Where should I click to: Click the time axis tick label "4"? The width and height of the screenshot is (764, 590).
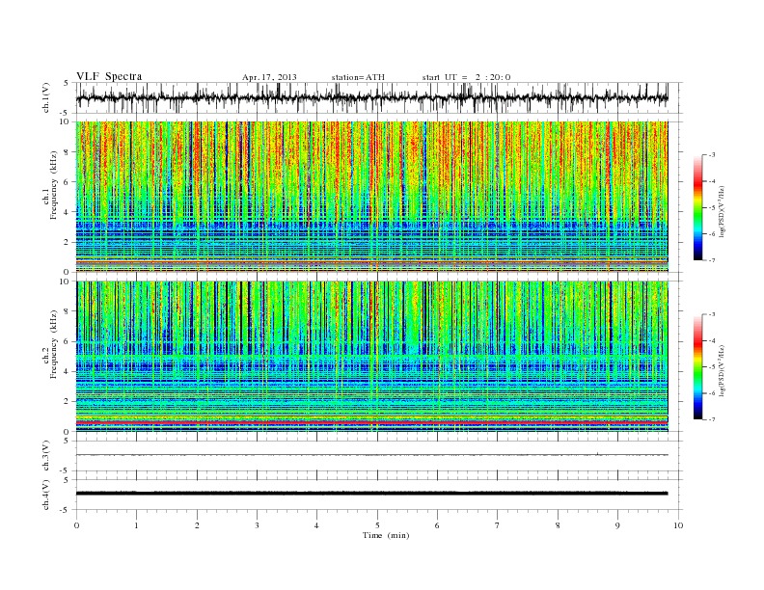coord(316,525)
